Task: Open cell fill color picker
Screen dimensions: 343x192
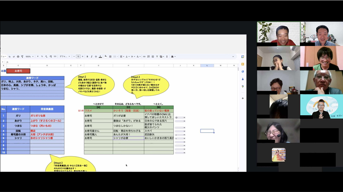Action: pyautogui.click(x=106, y=57)
